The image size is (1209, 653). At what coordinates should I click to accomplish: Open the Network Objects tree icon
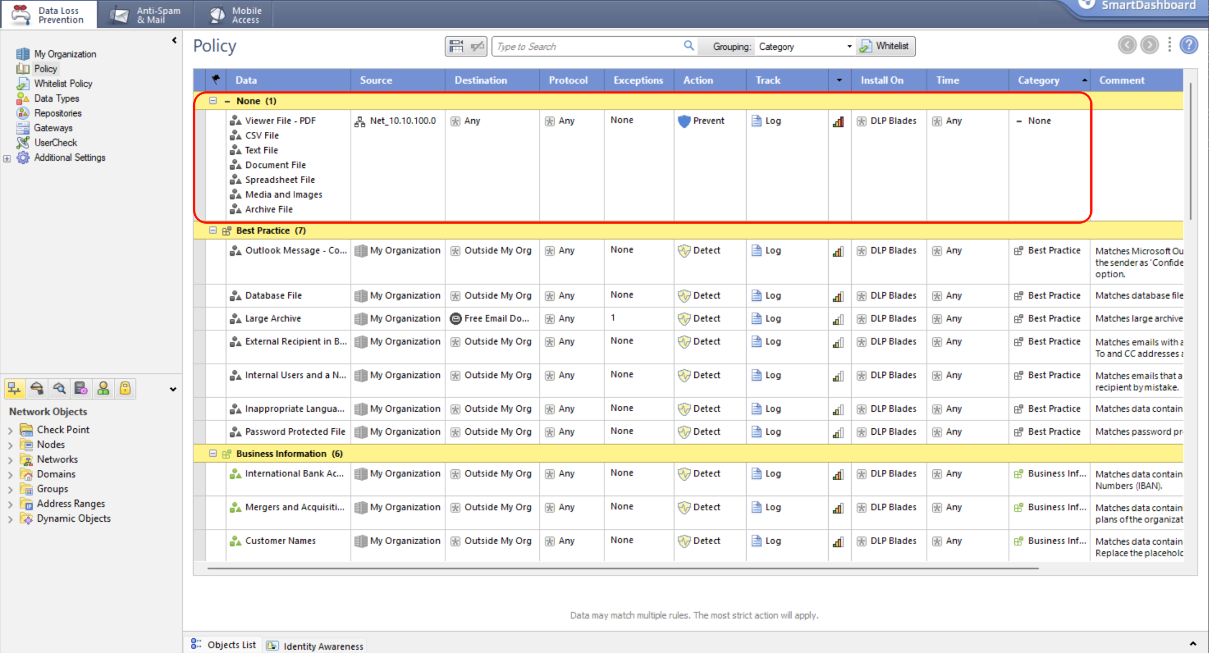click(14, 388)
